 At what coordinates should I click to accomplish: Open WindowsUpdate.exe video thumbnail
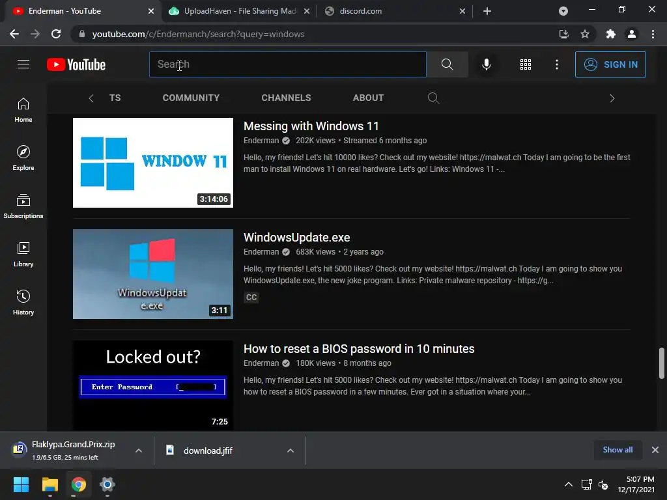[152, 274]
